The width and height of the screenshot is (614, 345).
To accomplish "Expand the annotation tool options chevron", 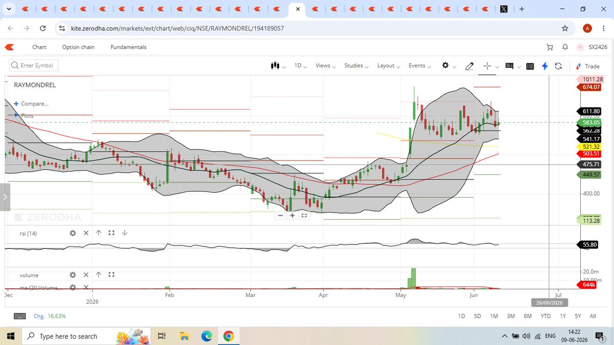I will click(x=519, y=66).
